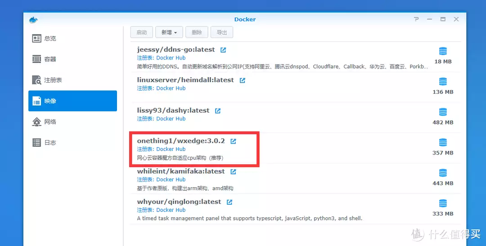The height and width of the screenshot is (246, 486).
Task: Click the 删除 delete button
Action: tap(197, 32)
